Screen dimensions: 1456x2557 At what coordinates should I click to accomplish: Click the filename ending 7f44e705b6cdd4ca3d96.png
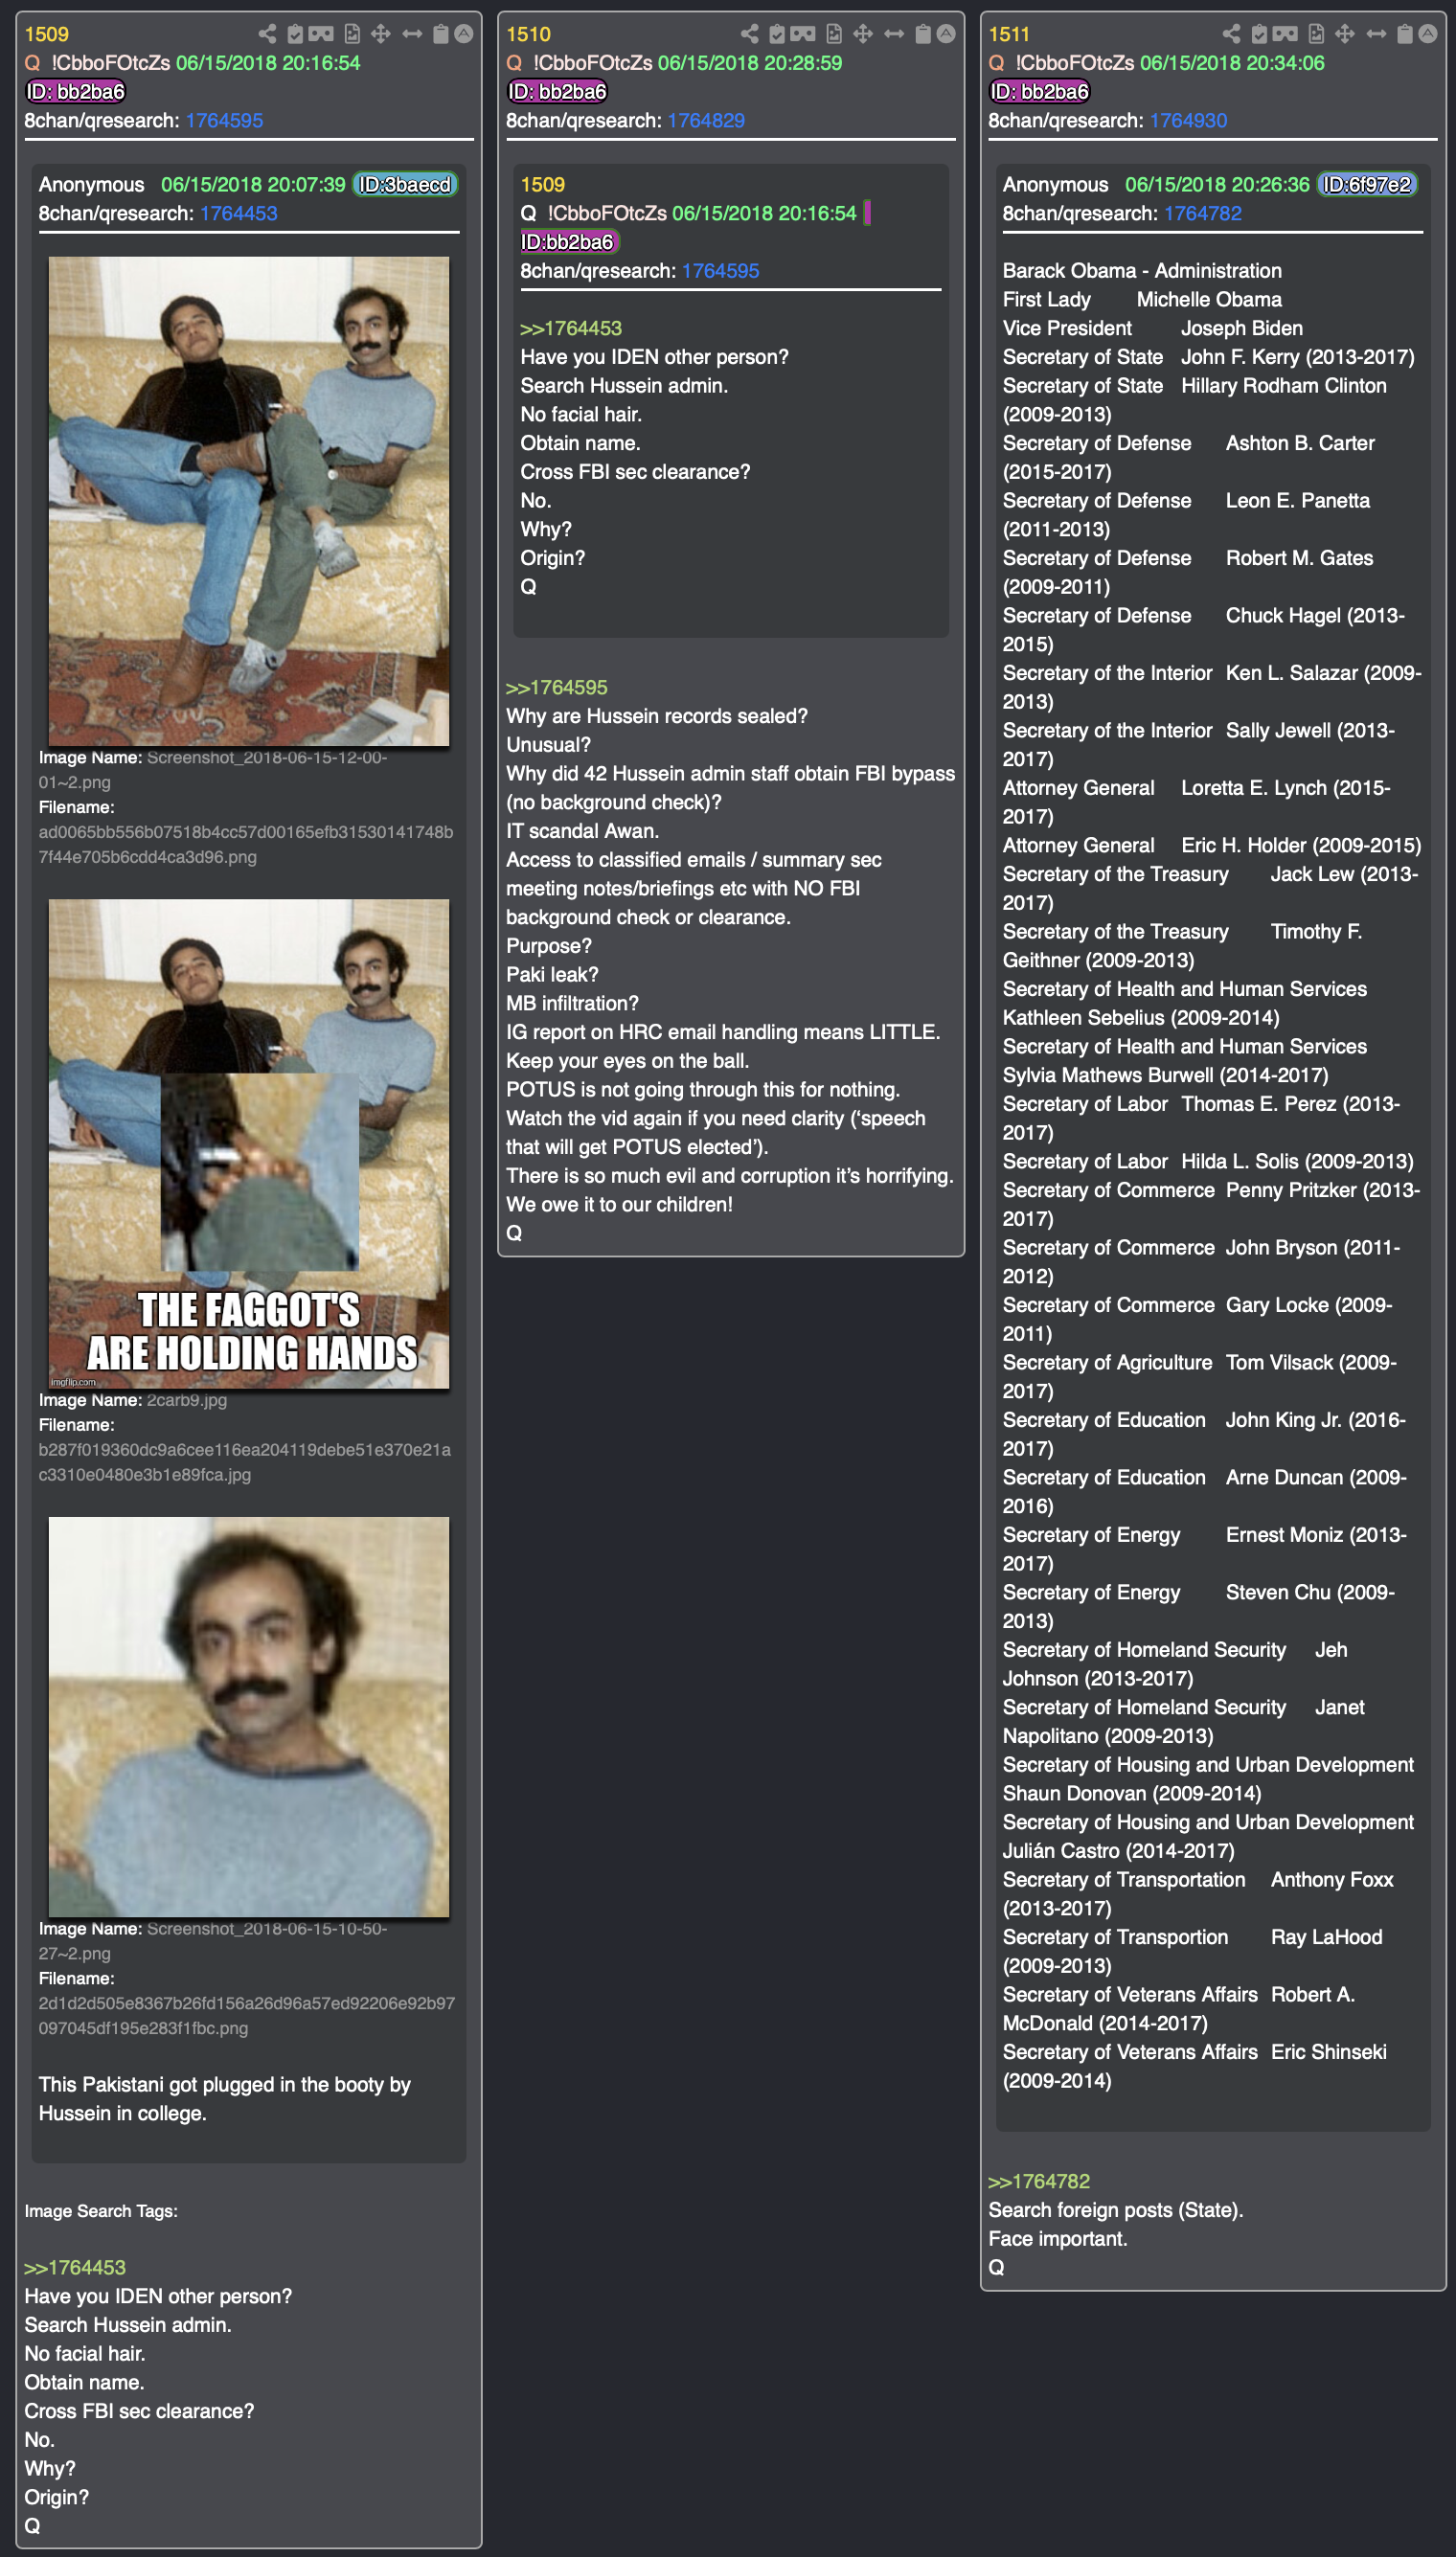coord(246,845)
